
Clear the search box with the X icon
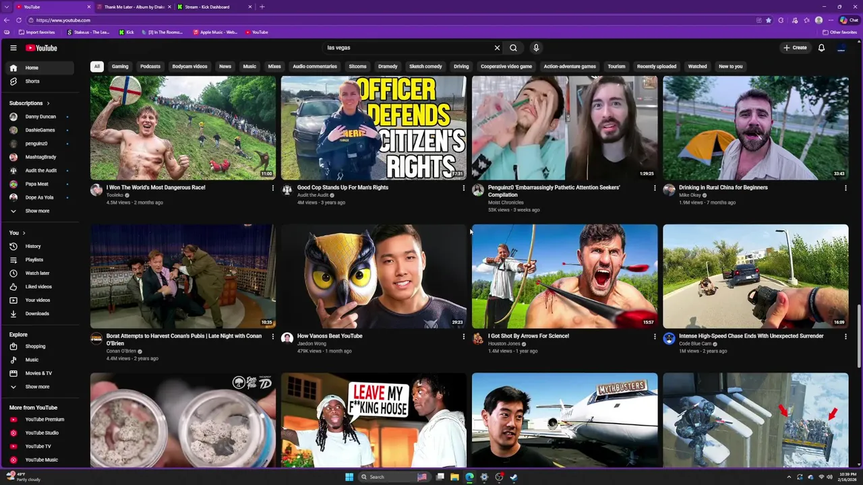point(497,48)
